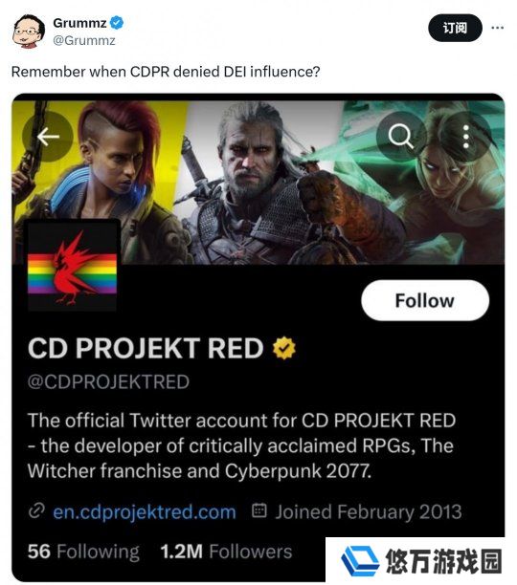The image size is (517, 585).
Task: Click the gold verified checkmark badge
Action: point(284,348)
